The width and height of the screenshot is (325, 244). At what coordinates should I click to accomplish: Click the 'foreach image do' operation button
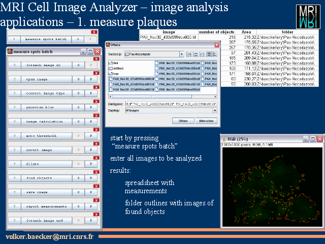(x=46, y=65)
